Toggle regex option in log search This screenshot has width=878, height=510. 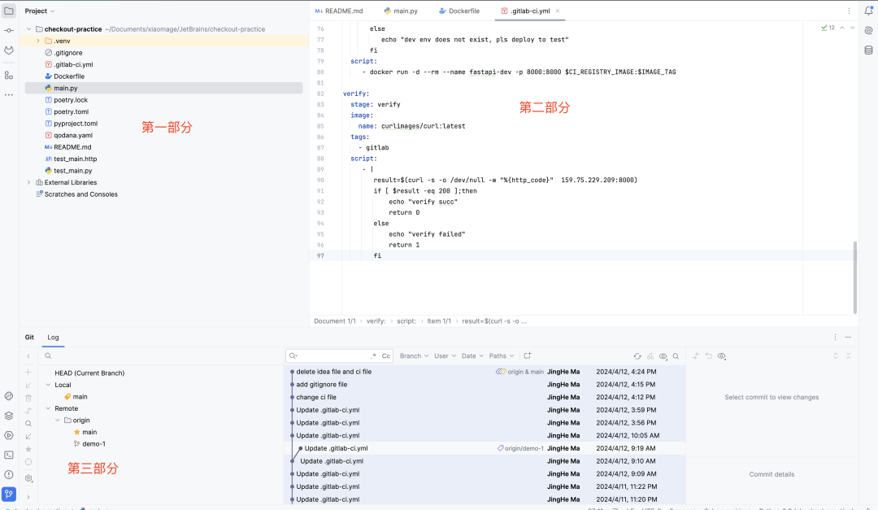373,356
